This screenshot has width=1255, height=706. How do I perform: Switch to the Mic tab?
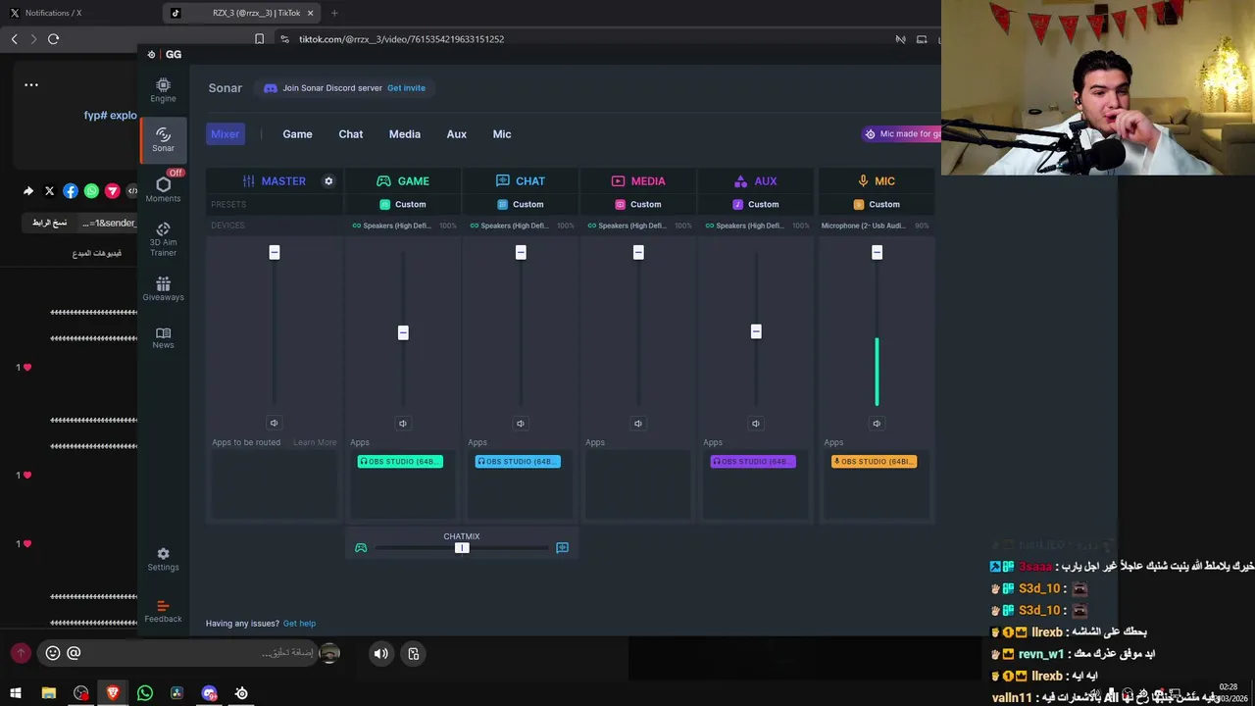point(502,134)
